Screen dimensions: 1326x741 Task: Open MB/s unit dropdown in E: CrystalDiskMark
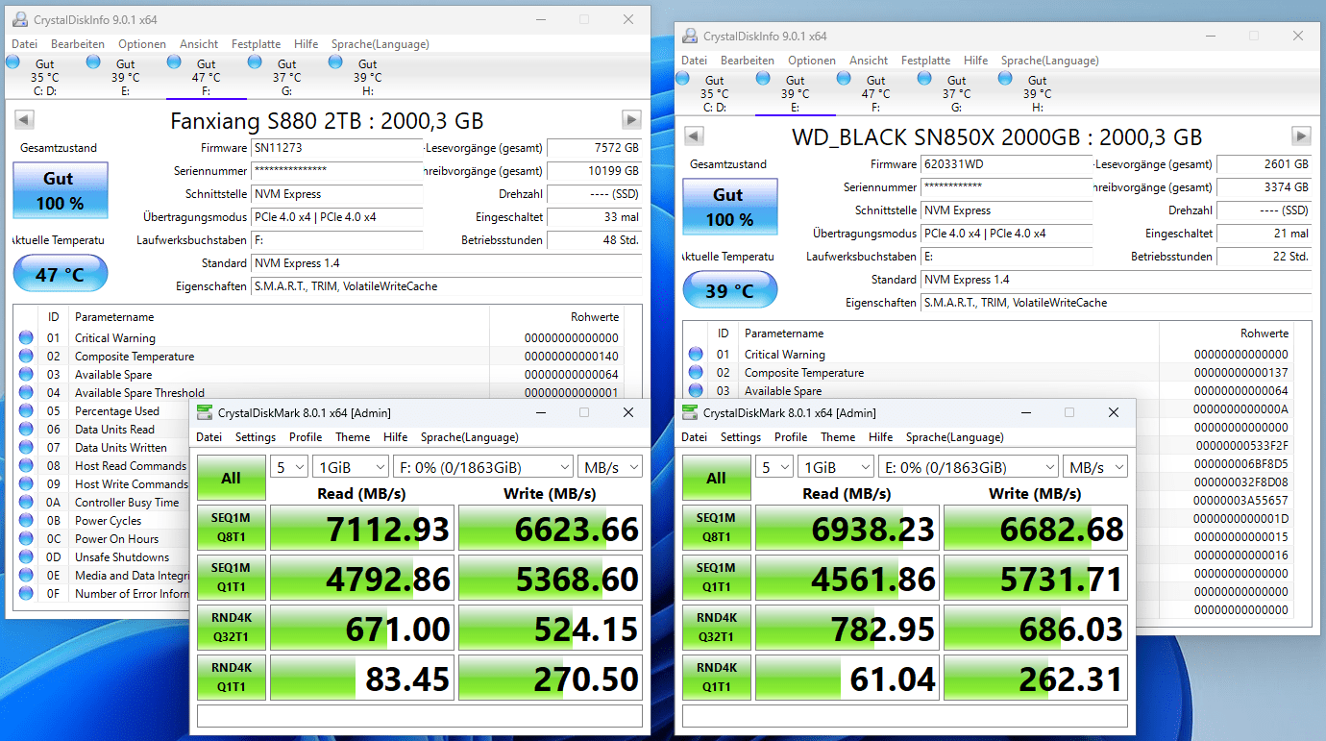pos(1095,467)
